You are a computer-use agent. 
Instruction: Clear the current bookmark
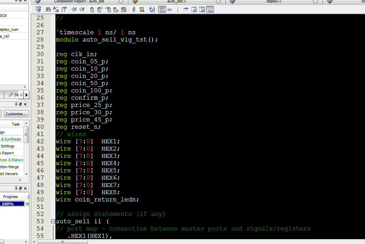116,10
